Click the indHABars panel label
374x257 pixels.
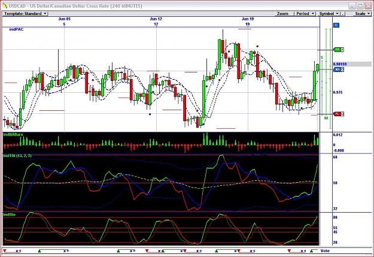13,134
